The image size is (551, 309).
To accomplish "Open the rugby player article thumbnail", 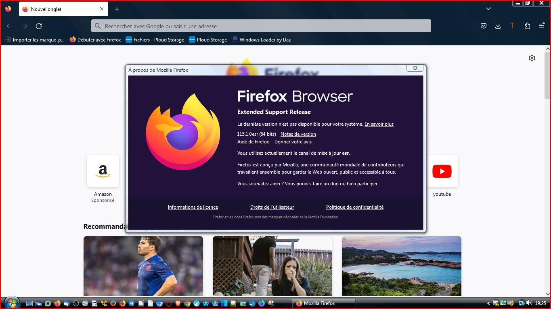I will 143,266.
